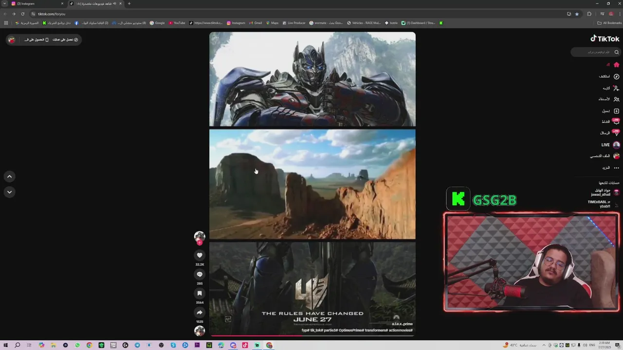Viewport: 623px width, 350px height.
Task: Open the apps grid in bookmarks bar
Action: point(6,23)
